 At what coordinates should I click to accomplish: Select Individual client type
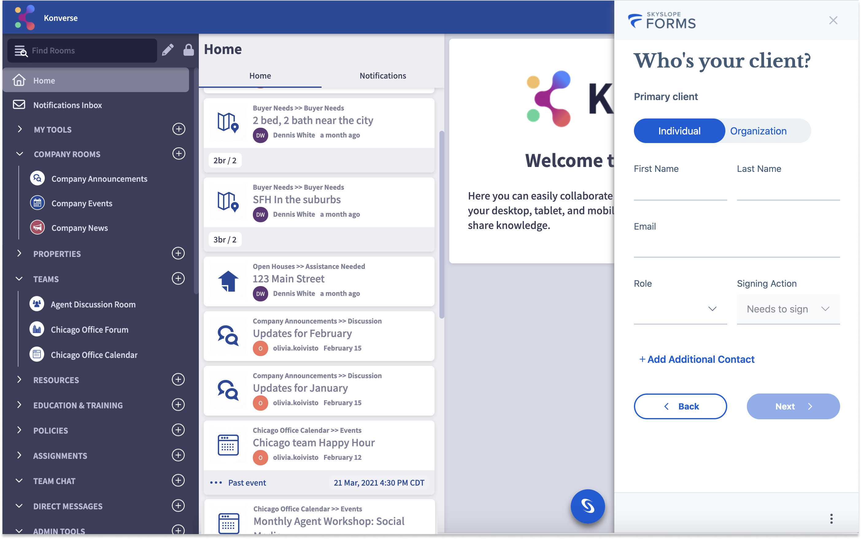pyautogui.click(x=679, y=131)
